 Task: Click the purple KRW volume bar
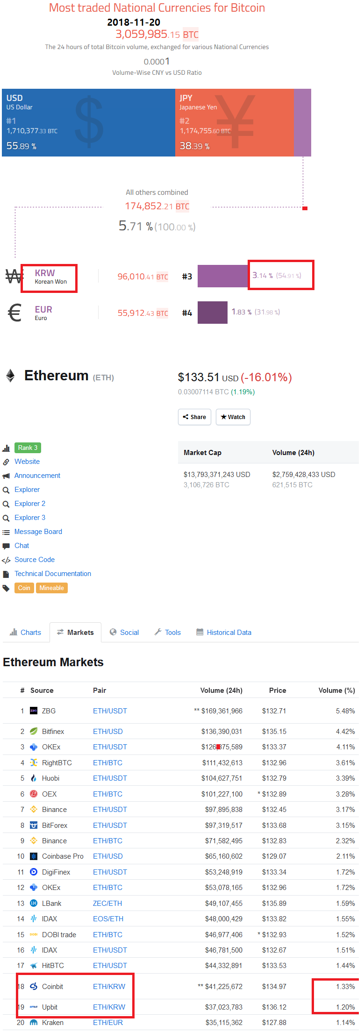click(223, 276)
